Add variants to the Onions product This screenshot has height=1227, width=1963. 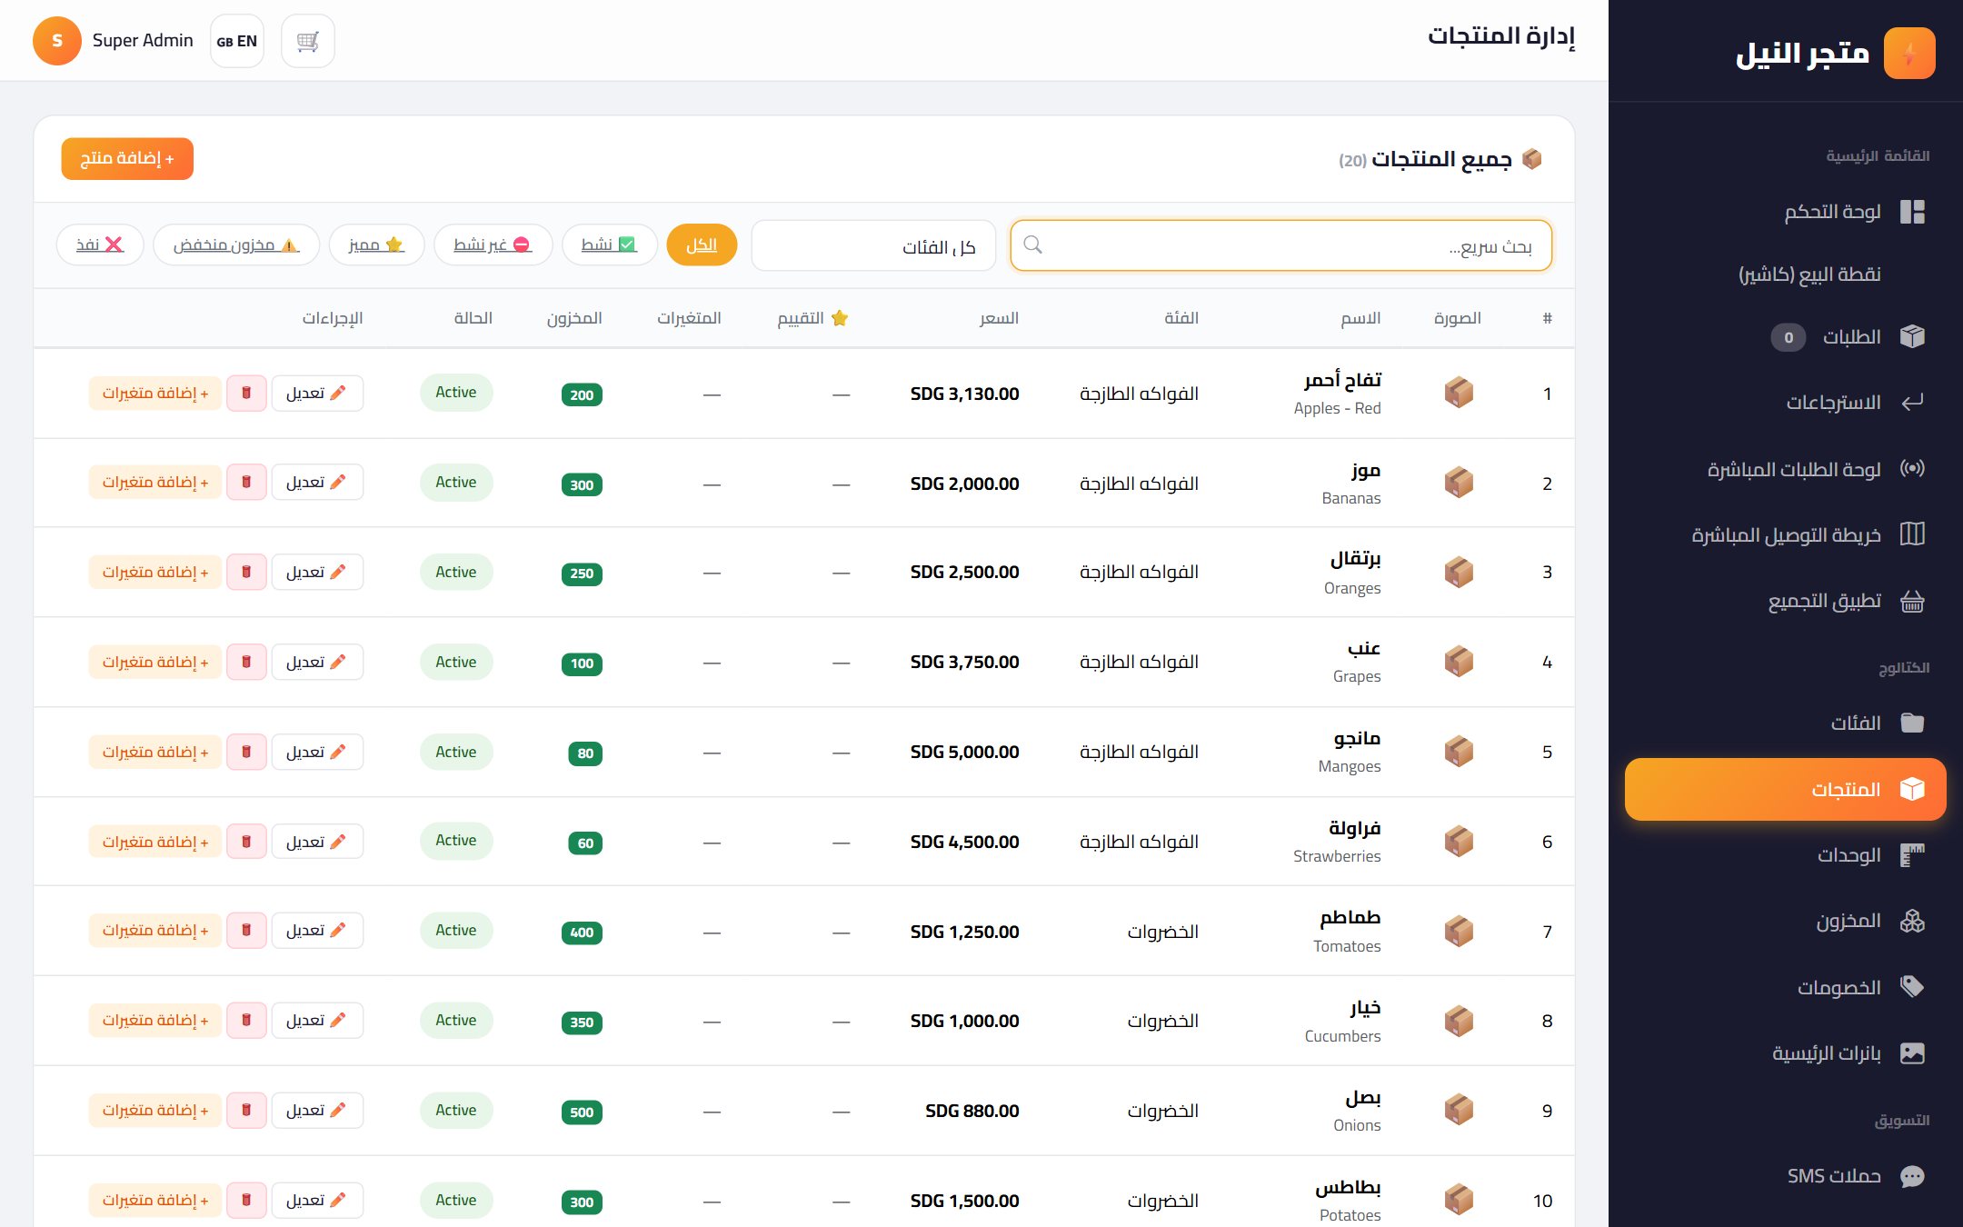155,1111
